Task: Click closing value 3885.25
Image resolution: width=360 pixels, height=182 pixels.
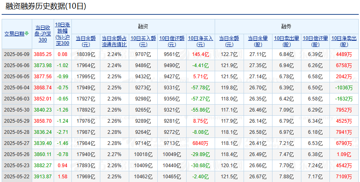Action: tap(43, 54)
